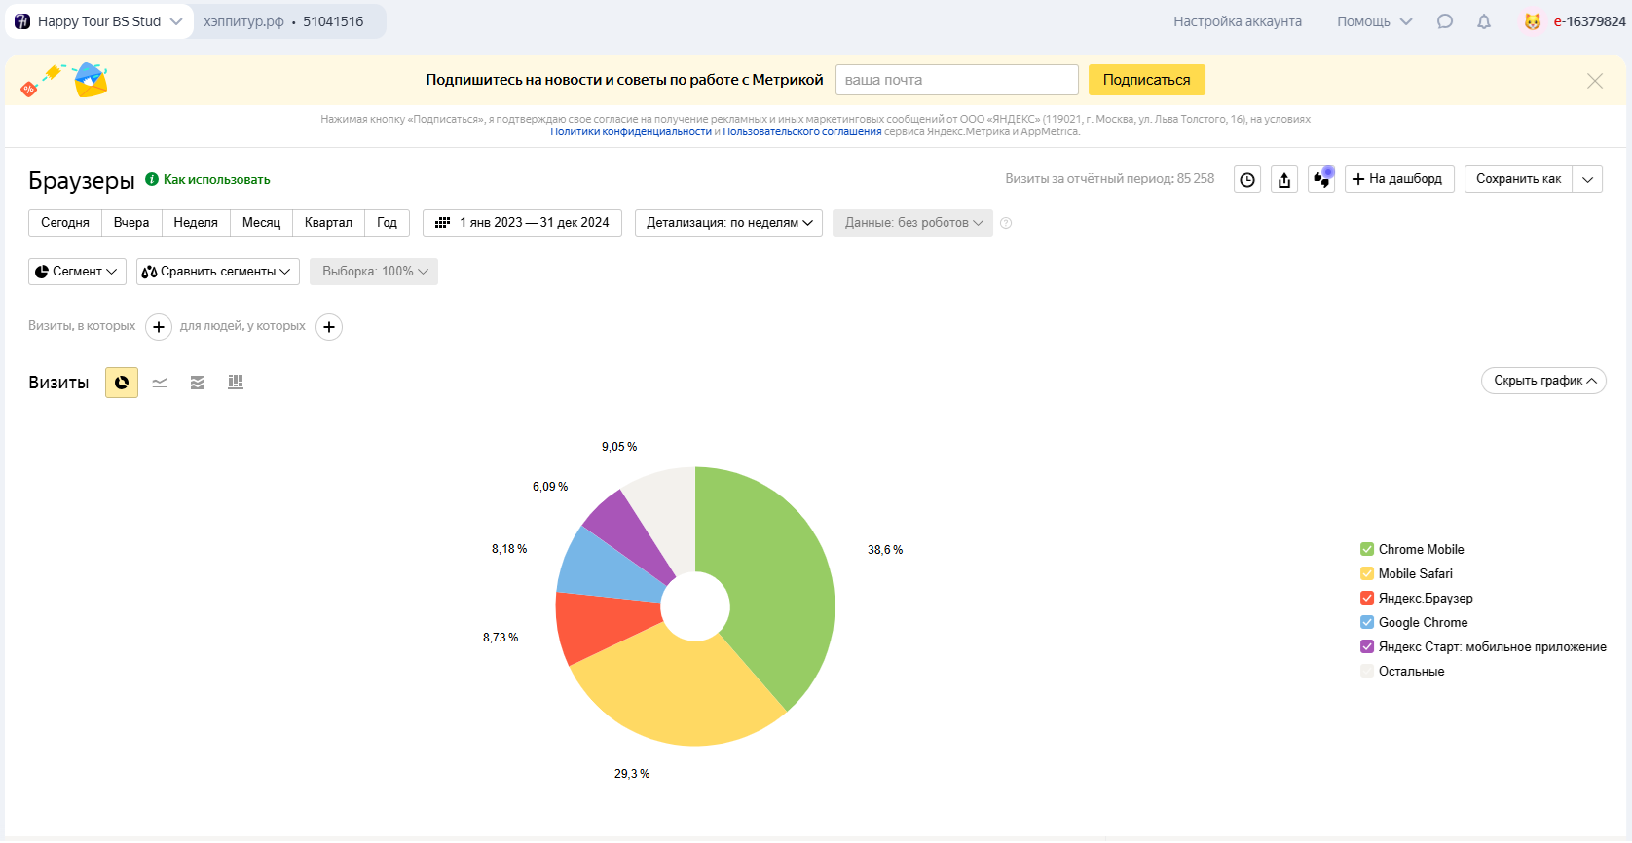Open the Выборка: 100% dropdown
Screen dimensions: 1632x843
(374, 272)
